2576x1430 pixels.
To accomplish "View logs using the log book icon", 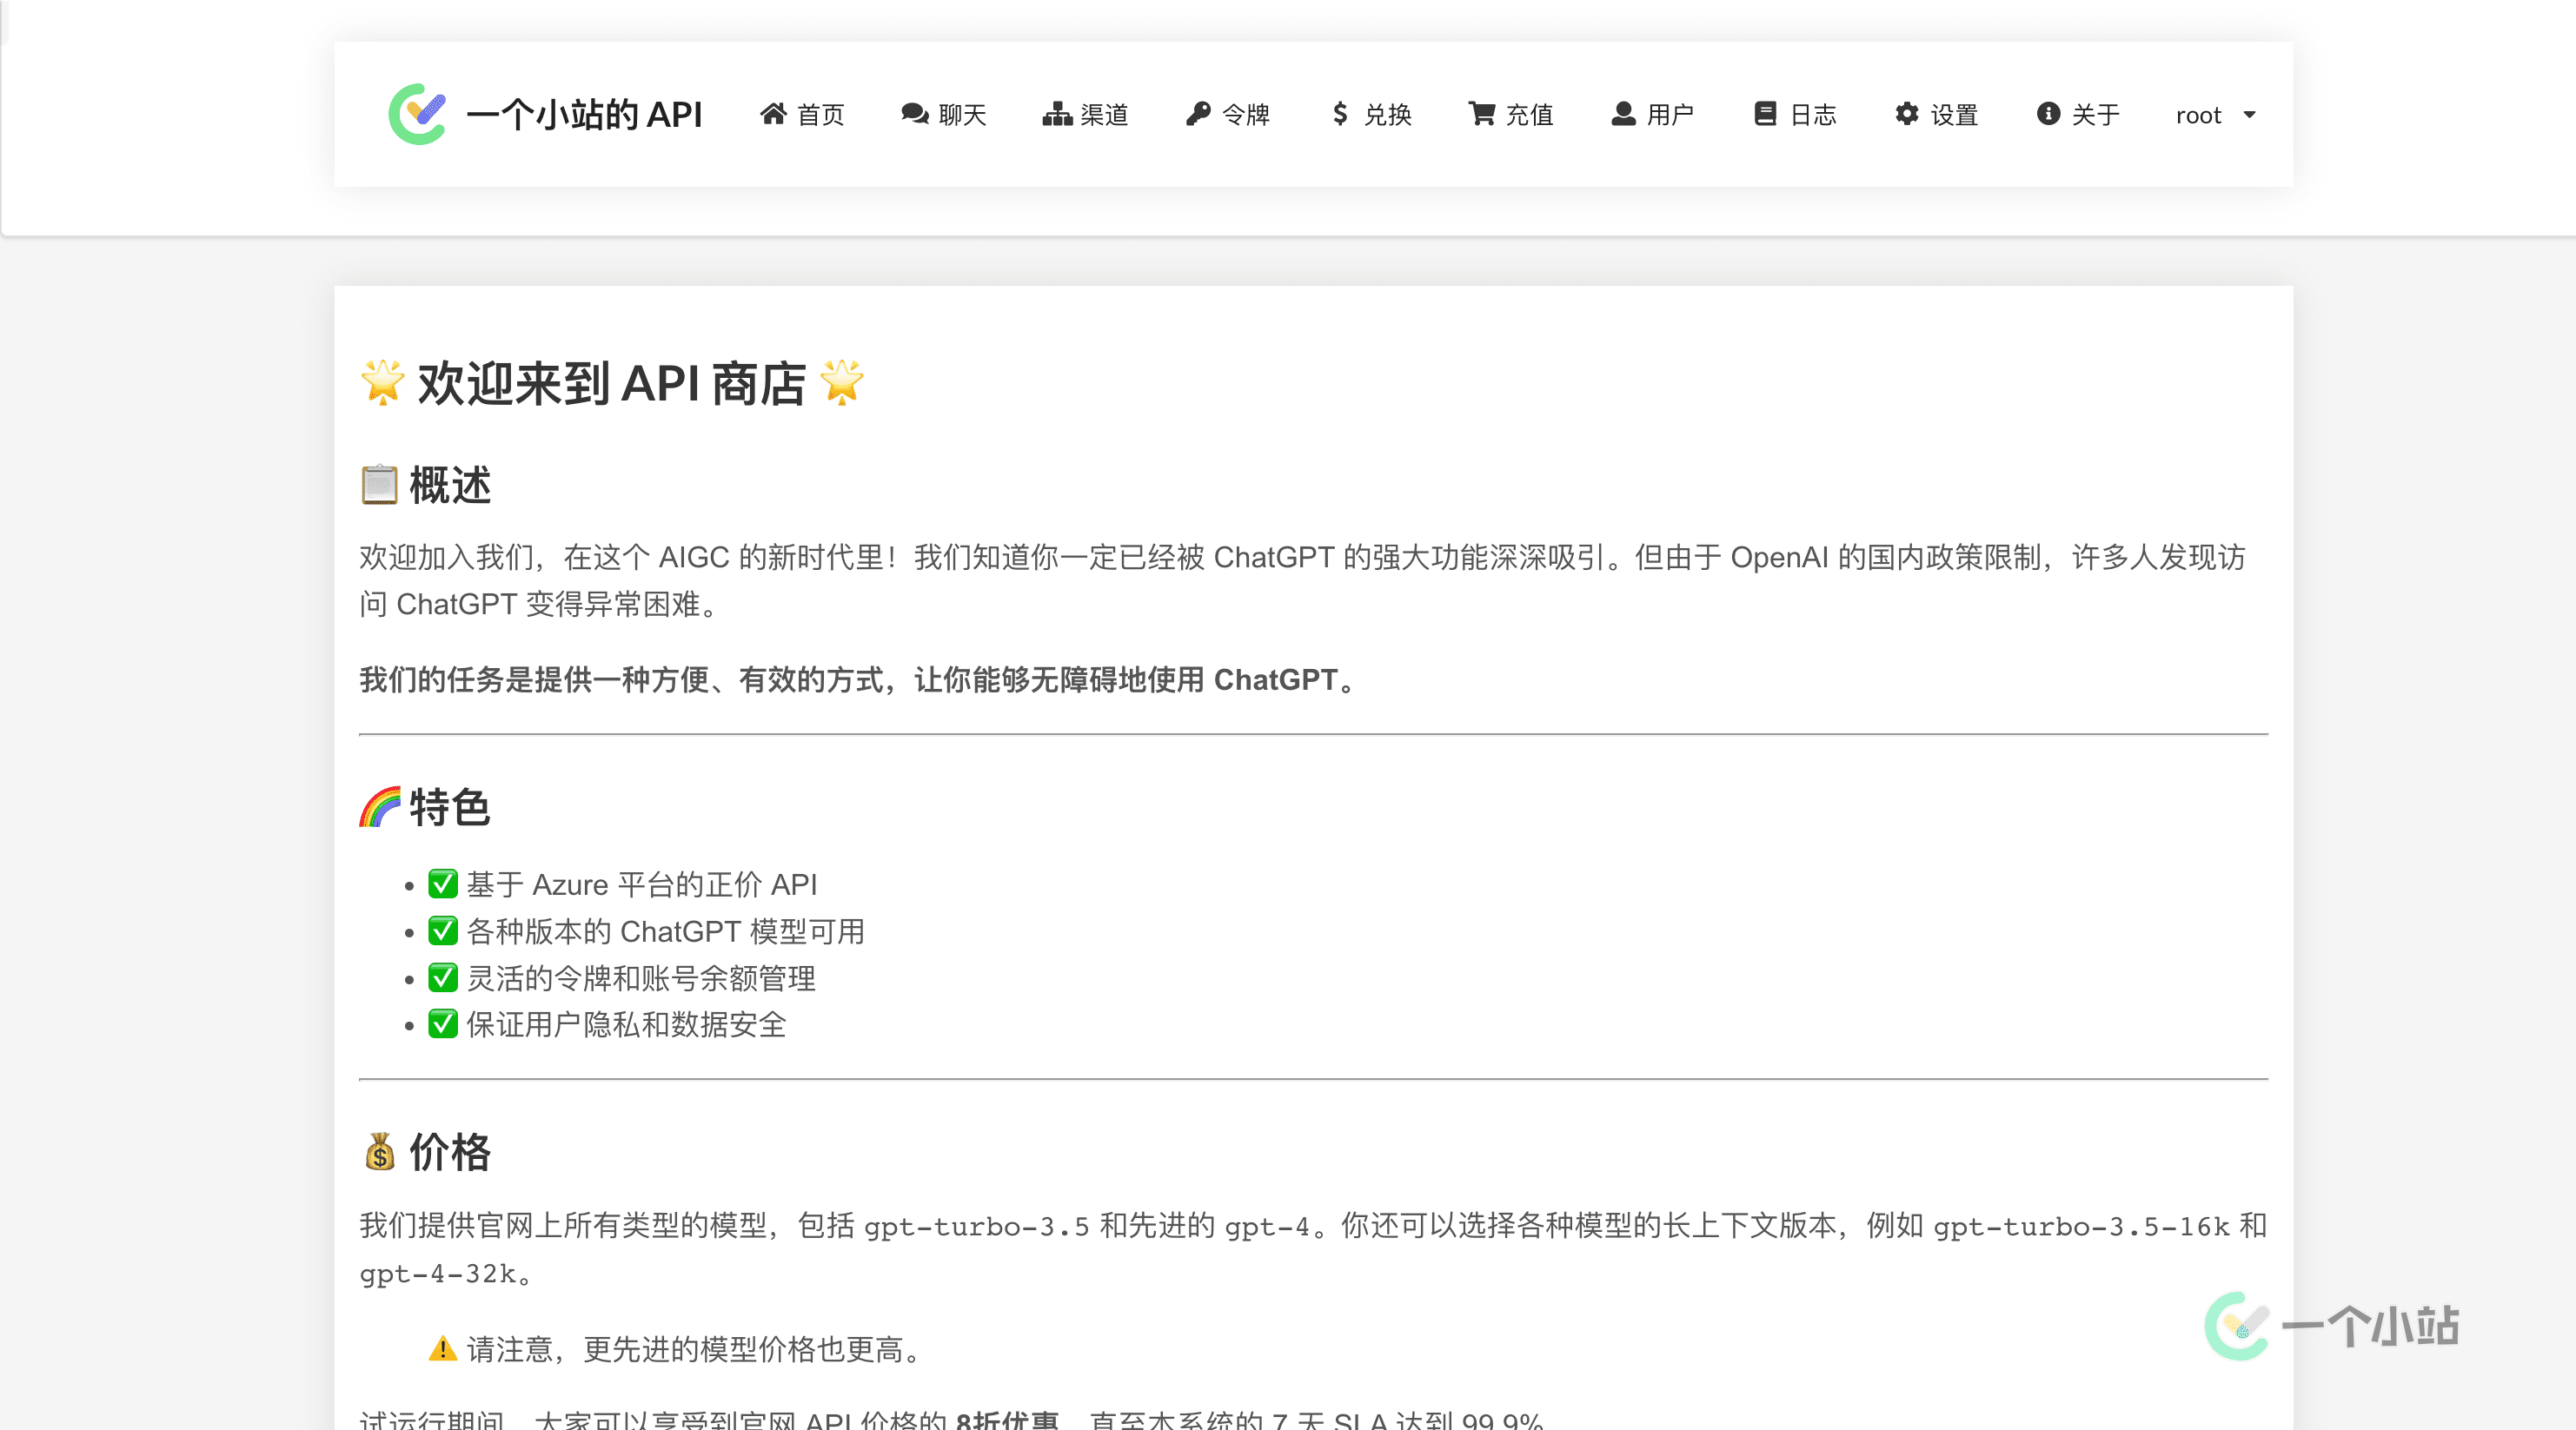I will coord(1765,114).
